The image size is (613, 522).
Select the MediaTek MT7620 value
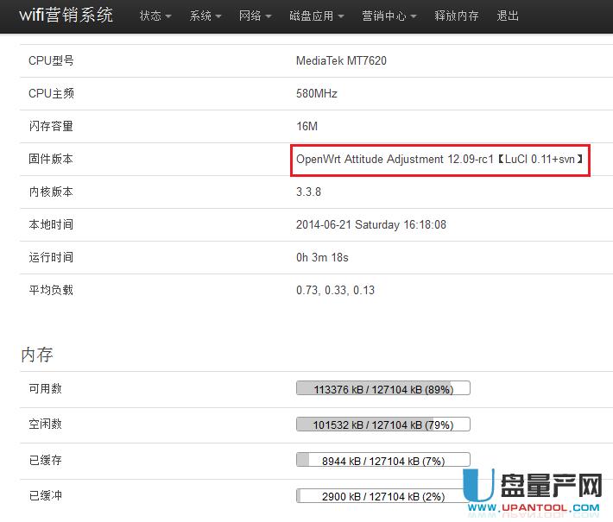pos(341,60)
